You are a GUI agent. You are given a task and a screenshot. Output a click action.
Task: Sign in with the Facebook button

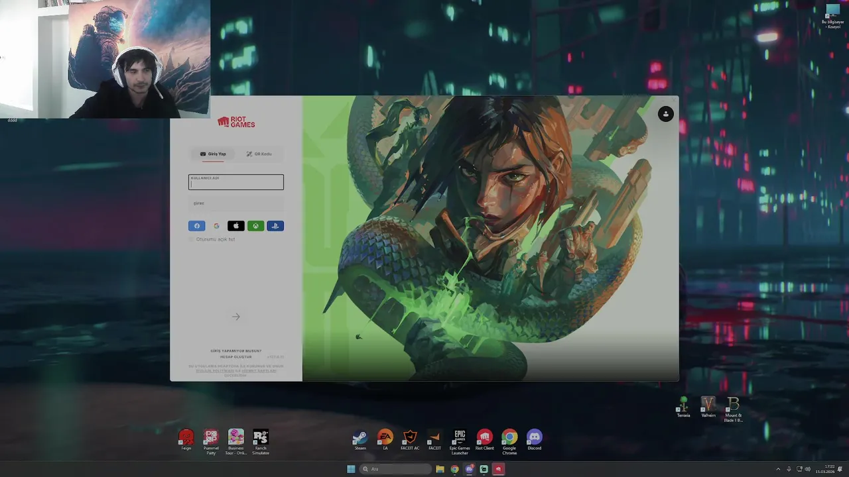tap(197, 226)
